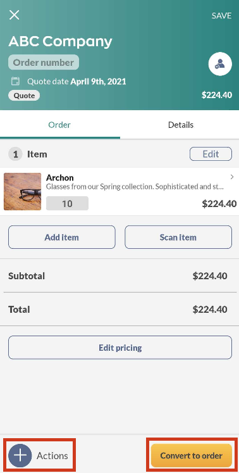Image resolution: width=239 pixels, height=473 pixels.
Task: Change the quote date April 9th, 2021
Action: click(98, 82)
